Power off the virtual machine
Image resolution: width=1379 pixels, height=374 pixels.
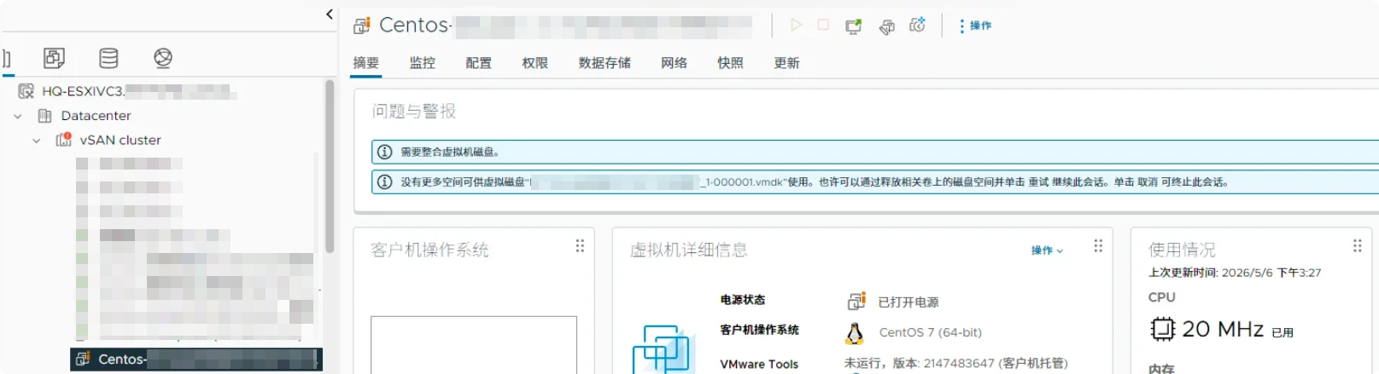(x=823, y=26)
